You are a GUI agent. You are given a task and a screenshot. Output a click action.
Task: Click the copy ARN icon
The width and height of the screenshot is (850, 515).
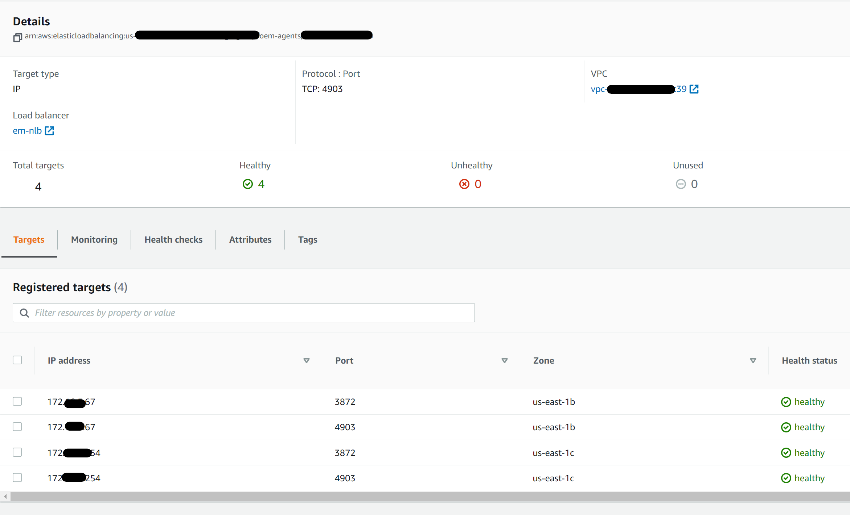17,37
